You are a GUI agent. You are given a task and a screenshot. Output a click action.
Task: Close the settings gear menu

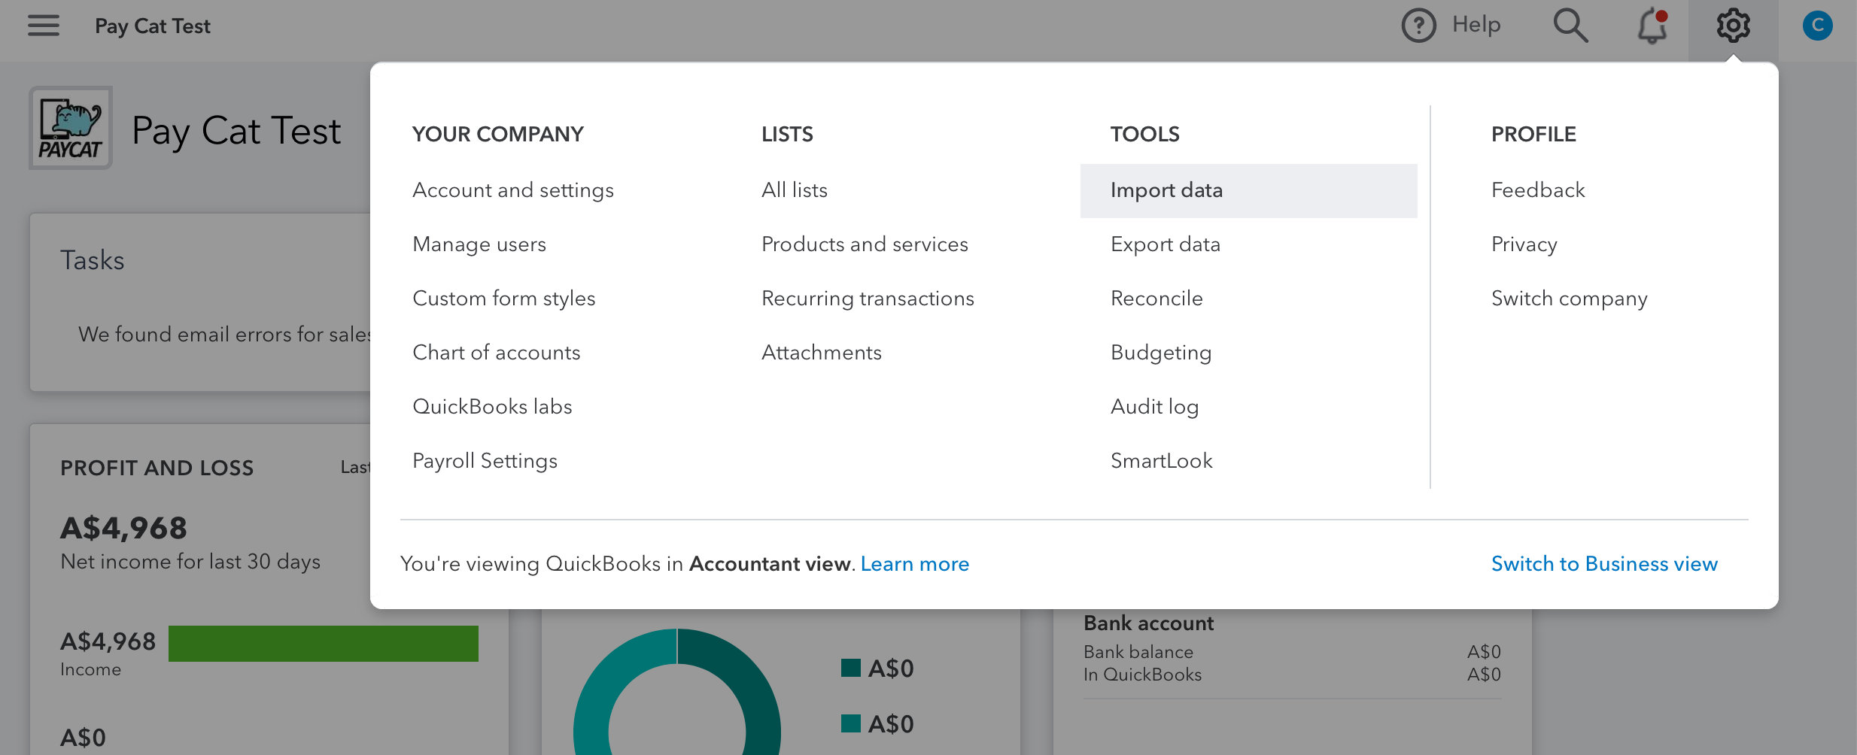coord(1733,26)
